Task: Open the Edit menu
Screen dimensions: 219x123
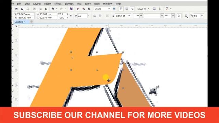Action: (x=19, y=4)
